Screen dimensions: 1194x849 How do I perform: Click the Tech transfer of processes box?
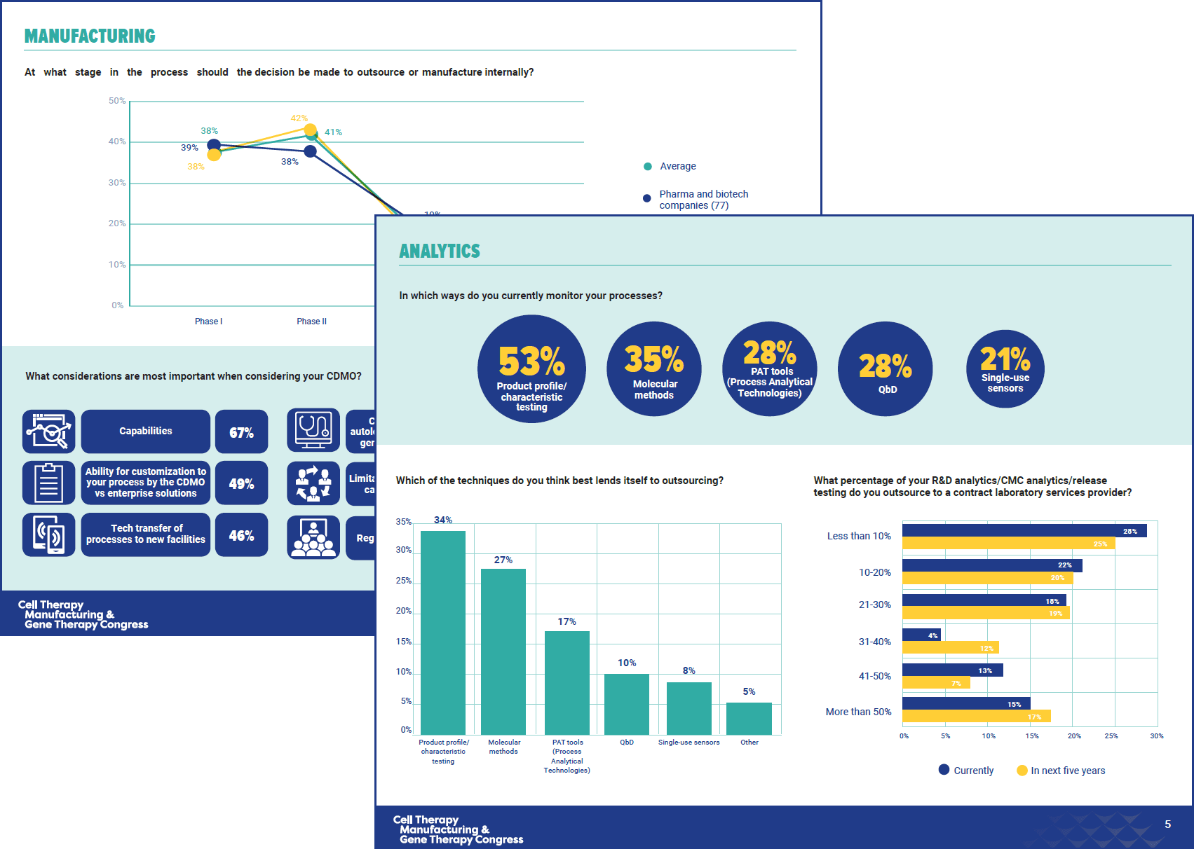145,534
